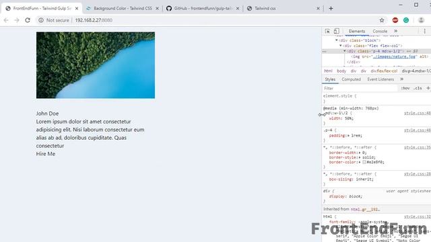This screenshot has height=242, width=431.
Task: Expand the padding 1rem shorthand arrow
Action: (x=349, y=136)
